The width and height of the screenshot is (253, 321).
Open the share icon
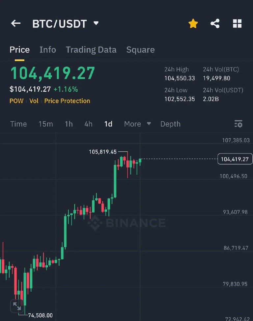(x=215, y=23)
